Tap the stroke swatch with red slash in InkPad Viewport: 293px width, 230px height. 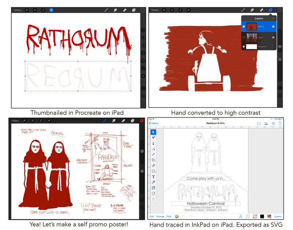255,216
